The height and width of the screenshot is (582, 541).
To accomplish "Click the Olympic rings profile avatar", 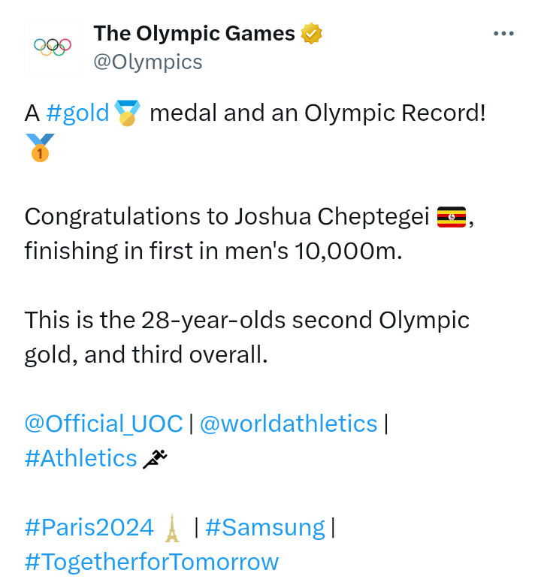I will click(x=53, y=47).
